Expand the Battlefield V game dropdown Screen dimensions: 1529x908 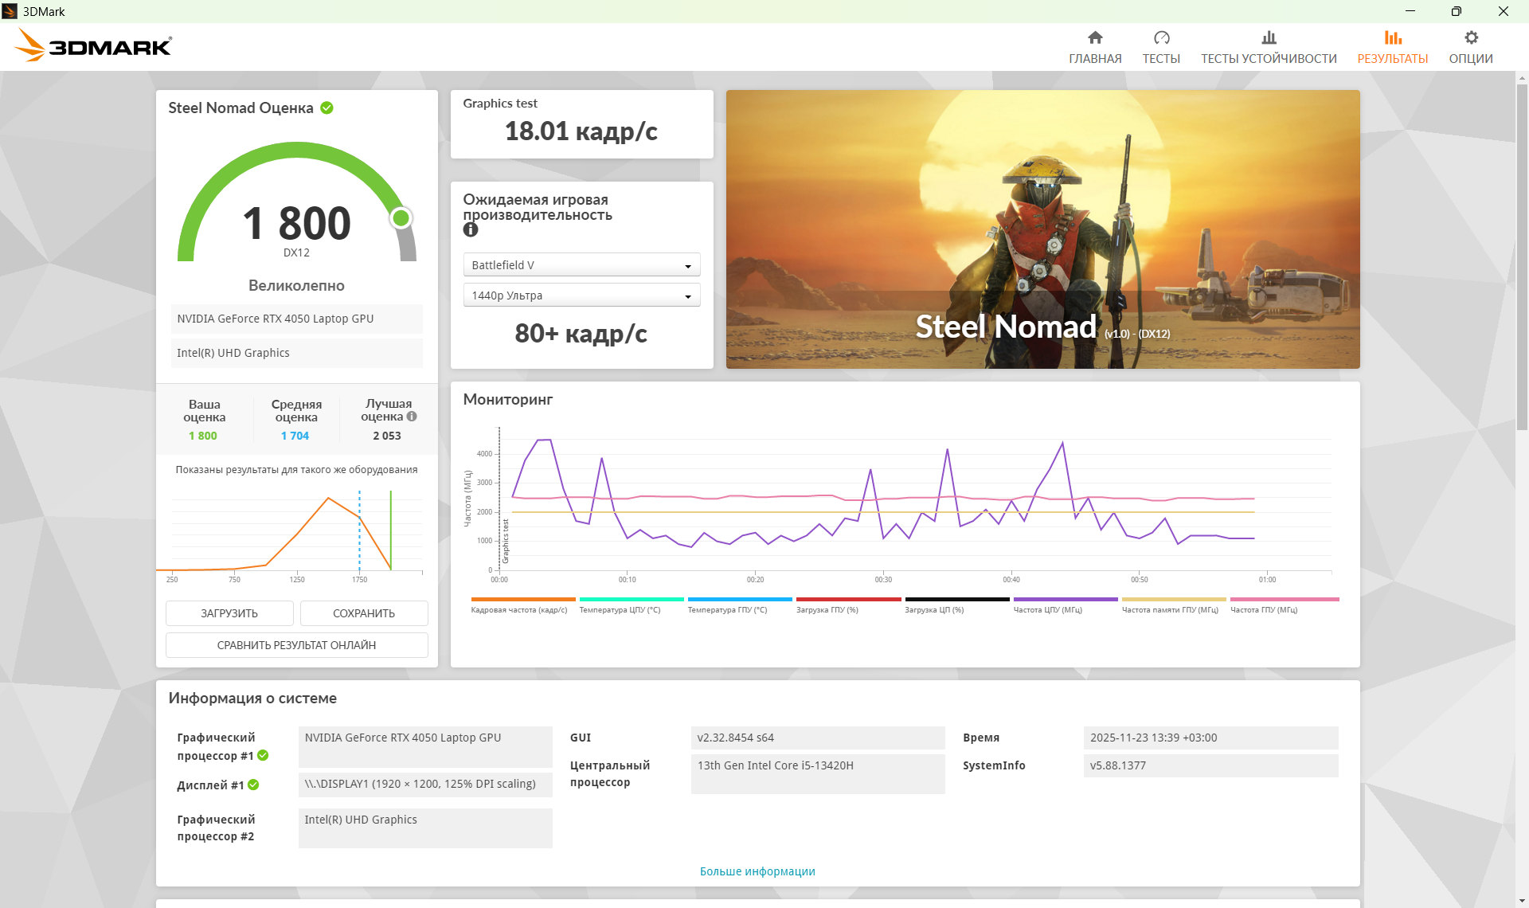[581, 265]
